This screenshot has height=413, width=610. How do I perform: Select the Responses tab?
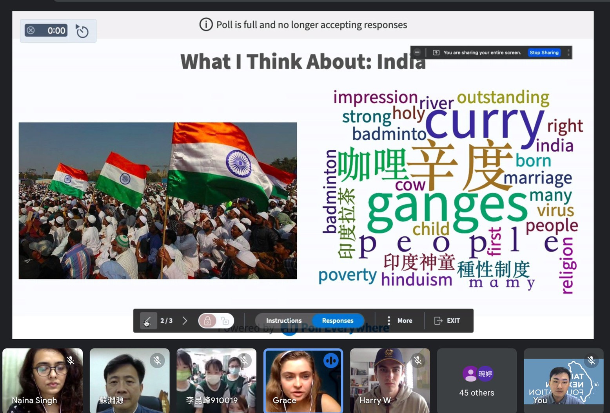click(x=338, y=321)
